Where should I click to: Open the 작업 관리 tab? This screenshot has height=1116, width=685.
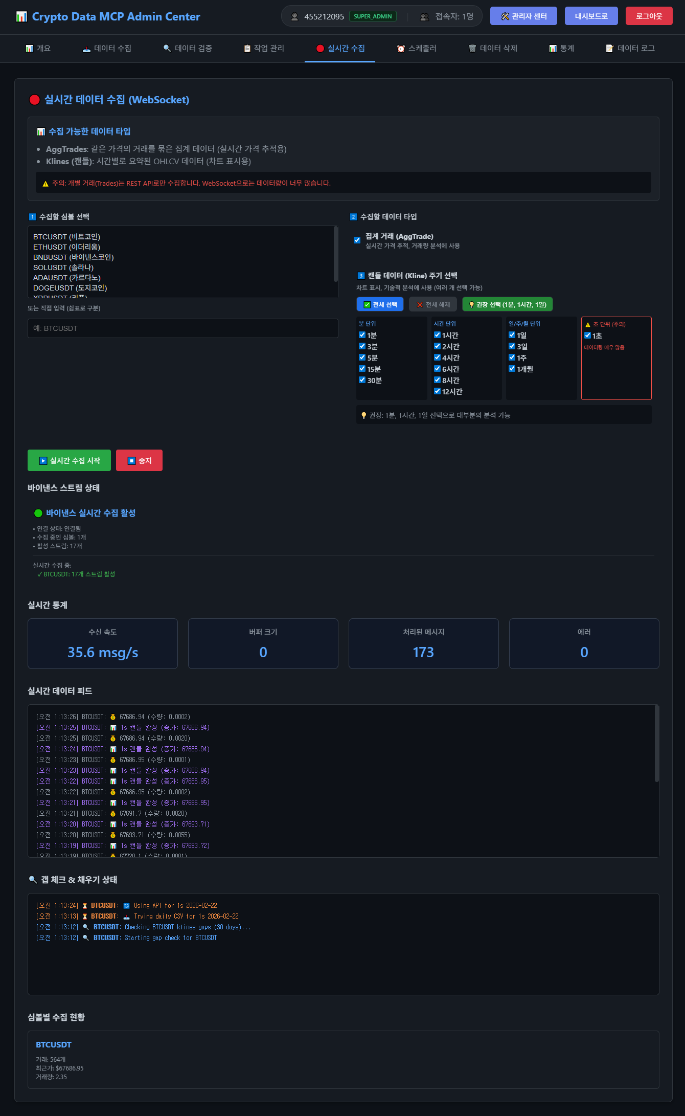point(264,49)
